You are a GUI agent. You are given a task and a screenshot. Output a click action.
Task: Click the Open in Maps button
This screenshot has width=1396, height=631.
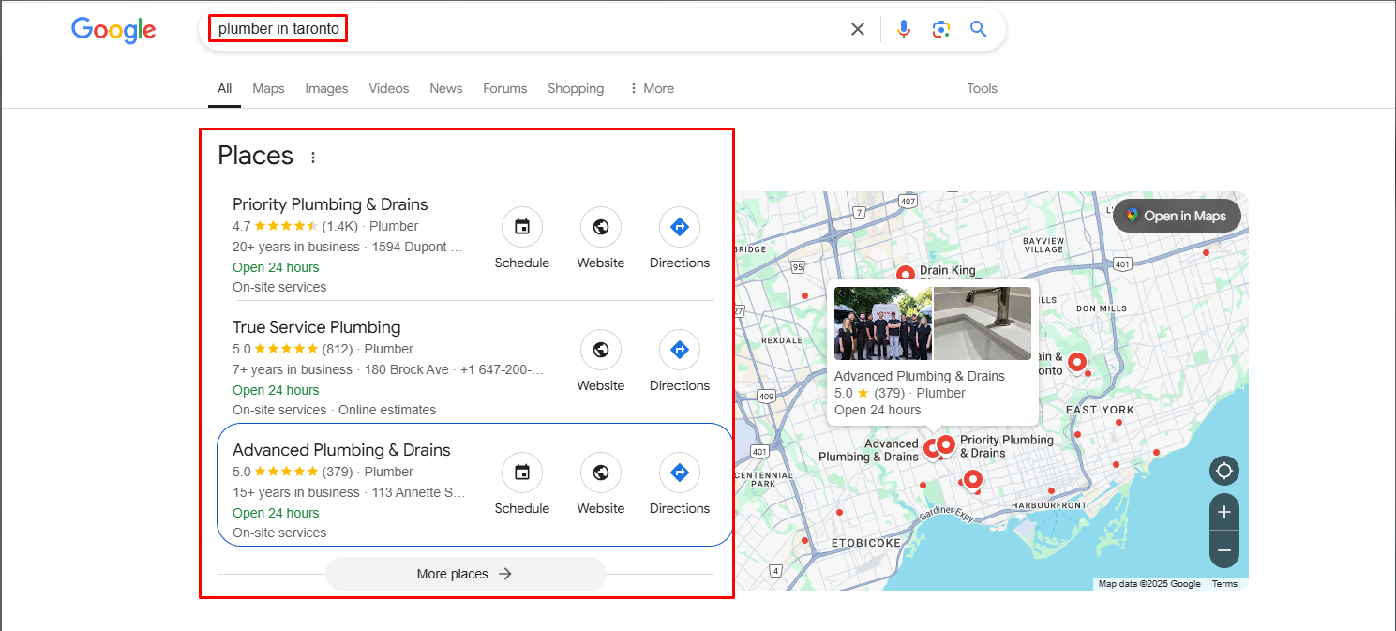click(x=1177, y=216)
